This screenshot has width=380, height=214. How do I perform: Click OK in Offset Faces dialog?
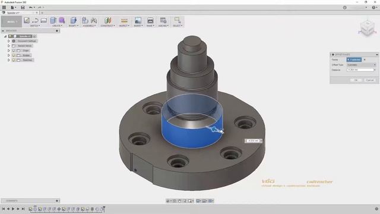pos(356,80)
